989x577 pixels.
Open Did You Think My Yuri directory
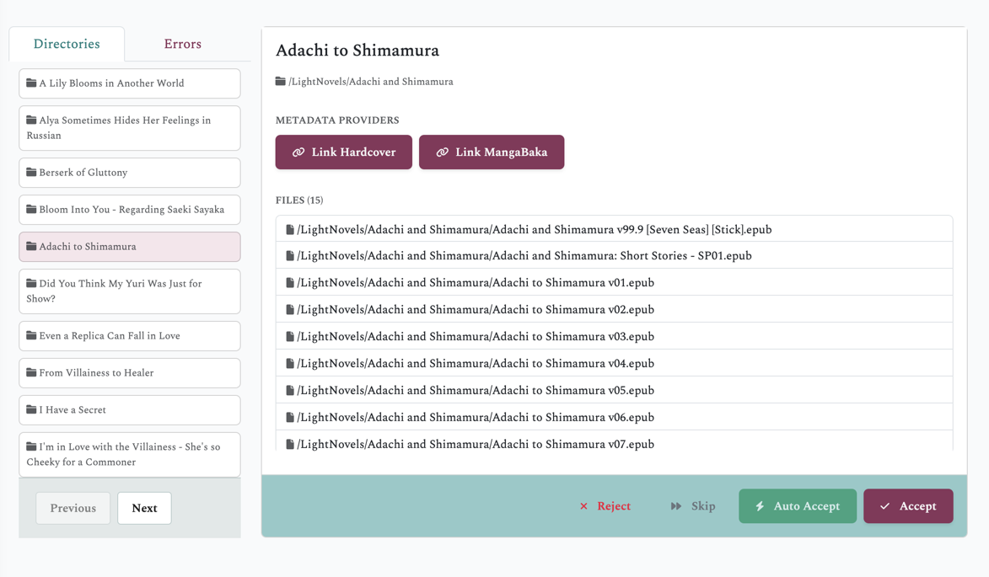coord(129,291)
